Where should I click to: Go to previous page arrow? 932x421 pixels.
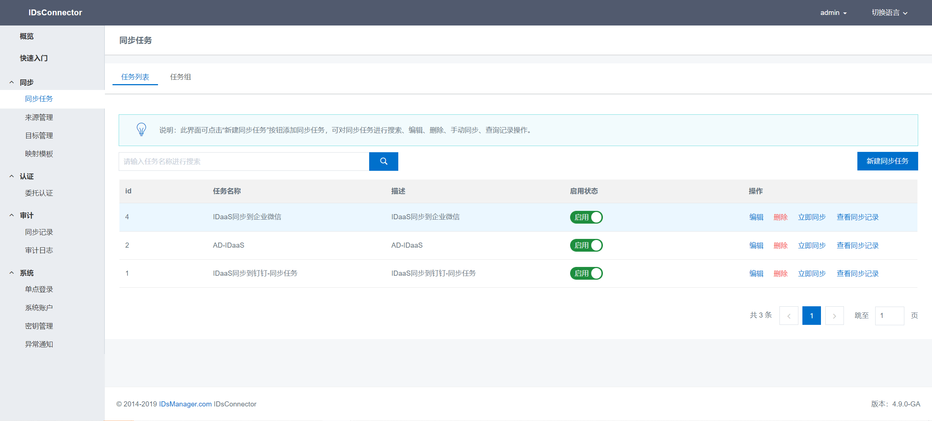789,316
